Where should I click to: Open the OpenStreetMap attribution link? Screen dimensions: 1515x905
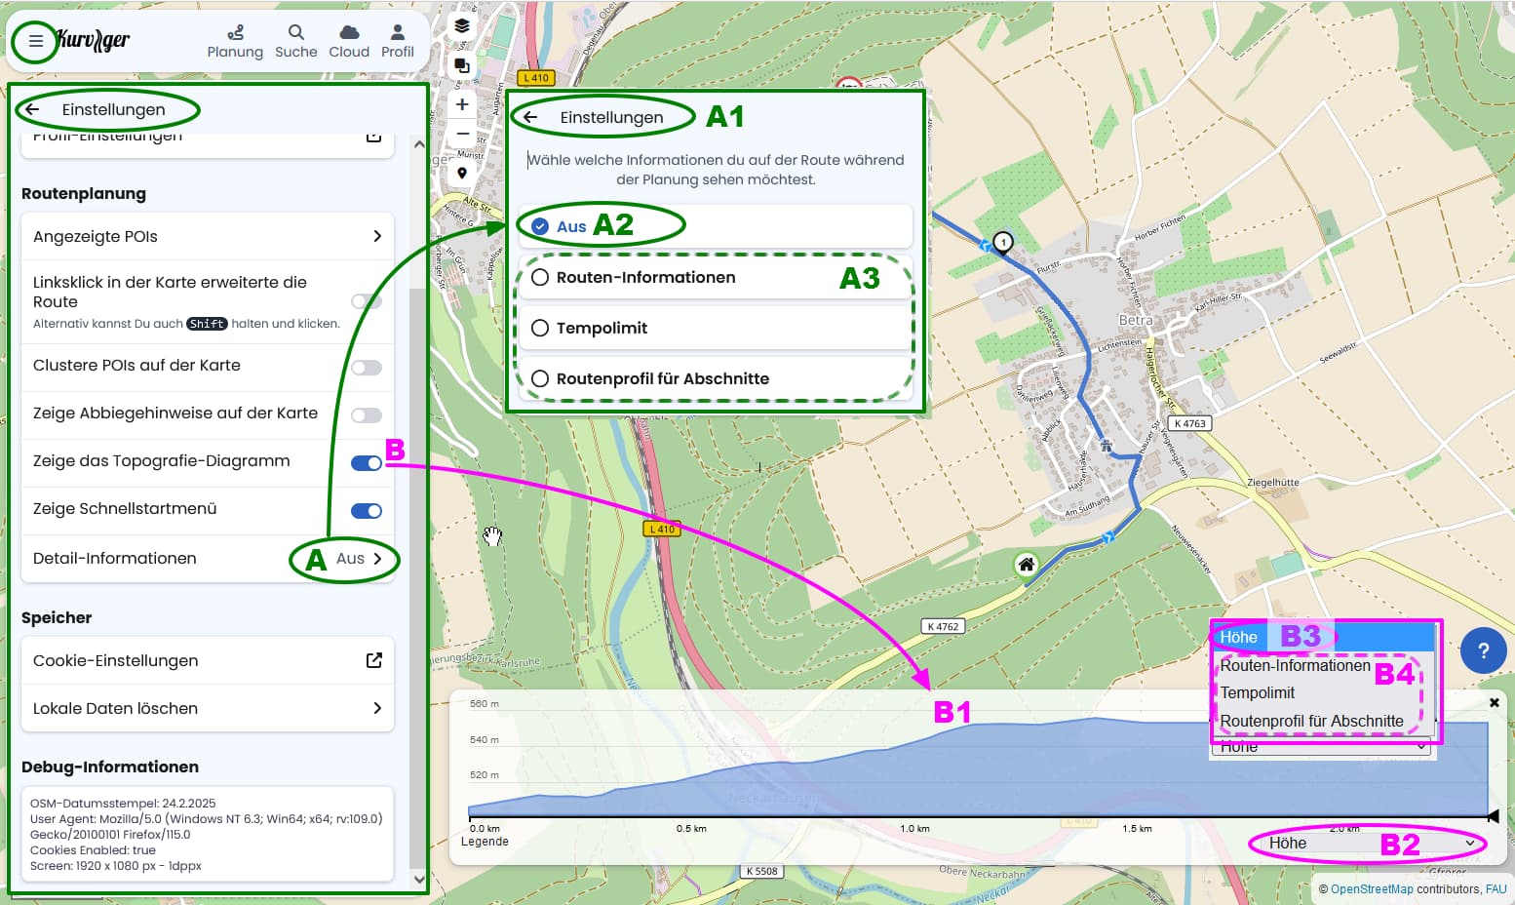(x=1371, y=889)
